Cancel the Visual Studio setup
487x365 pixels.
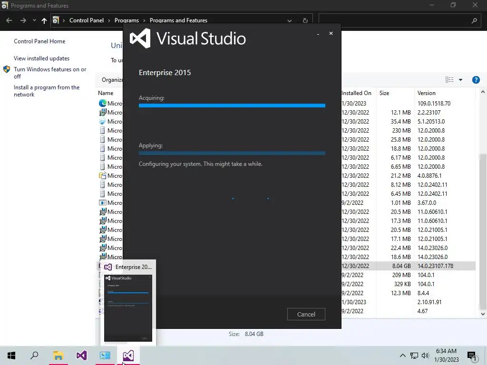coord(306,314)
